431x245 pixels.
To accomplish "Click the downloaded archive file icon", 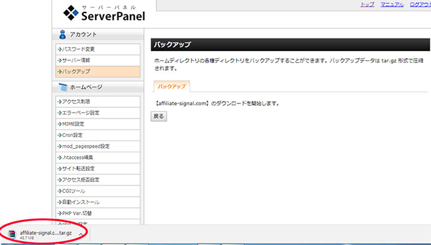I will coord(12,234).
